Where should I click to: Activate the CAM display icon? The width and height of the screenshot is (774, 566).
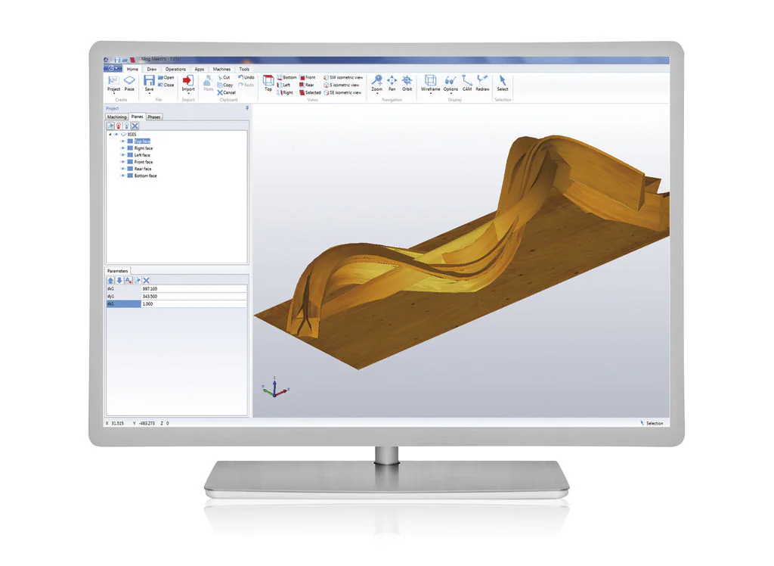[467, 82]
